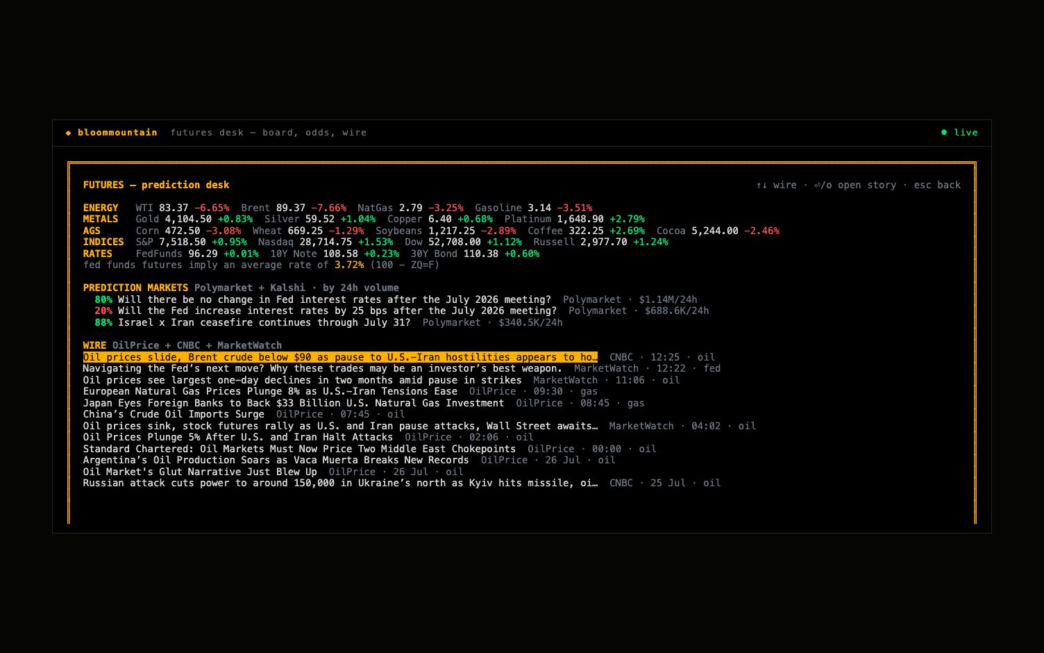Select the INDICES category row label

pyautogui.click(x=103, y=242)
